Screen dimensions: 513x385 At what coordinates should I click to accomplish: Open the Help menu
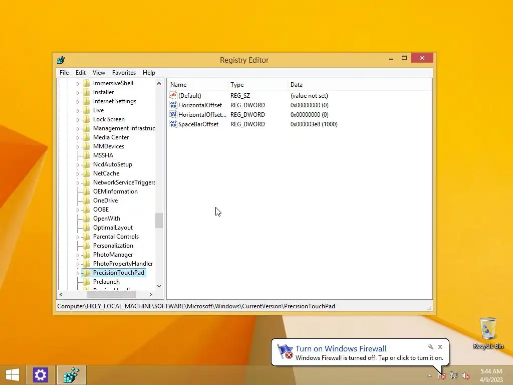149,73
